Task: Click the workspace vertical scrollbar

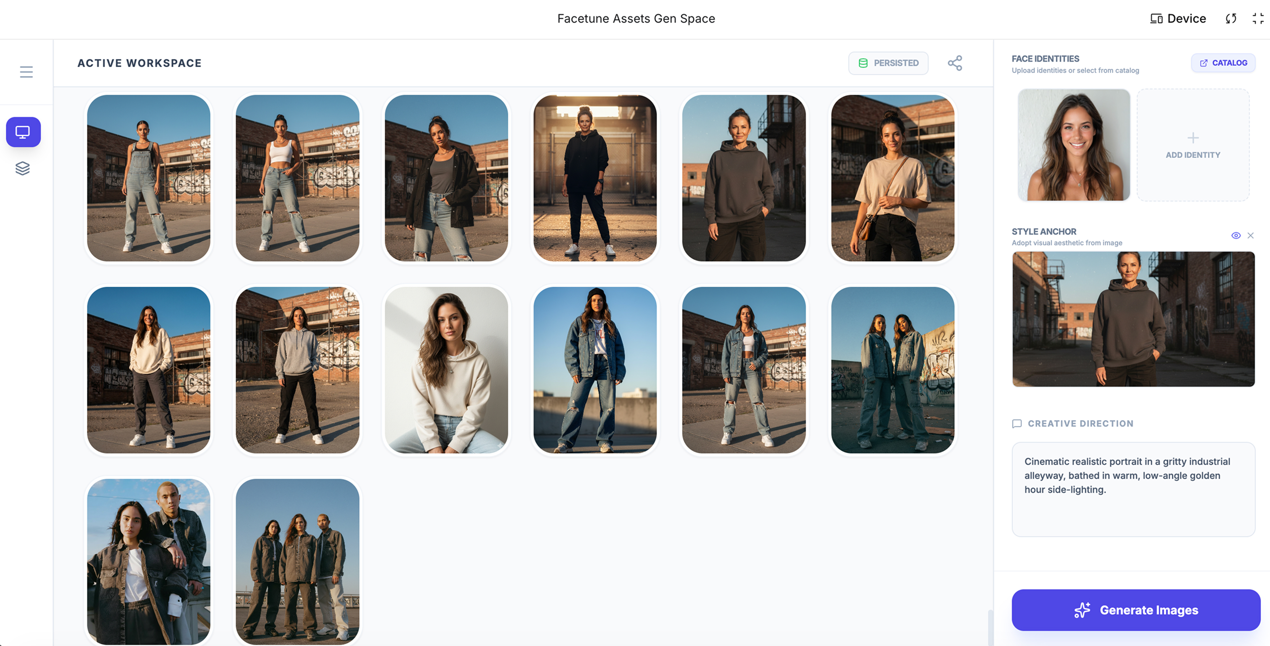Action: [990, 627]
